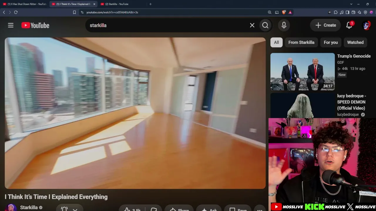Image resolution: width=376 pixels, height=211 pixels.
Task: Toggle the browser sidebar panel
Action: tap(348, 12)
